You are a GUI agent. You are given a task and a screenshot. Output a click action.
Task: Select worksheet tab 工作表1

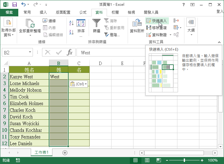pos(41,152)
